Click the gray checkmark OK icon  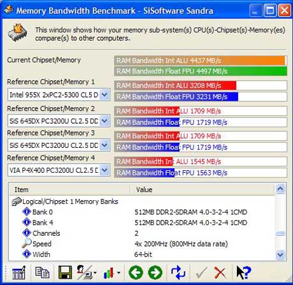(x=201, y=273)
